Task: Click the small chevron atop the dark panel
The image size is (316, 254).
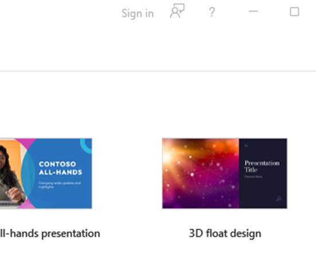Action: point(247,145)
